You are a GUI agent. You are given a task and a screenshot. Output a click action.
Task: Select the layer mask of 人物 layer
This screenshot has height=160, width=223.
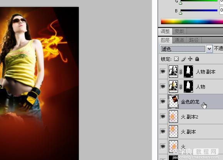[x=188, y=87]
